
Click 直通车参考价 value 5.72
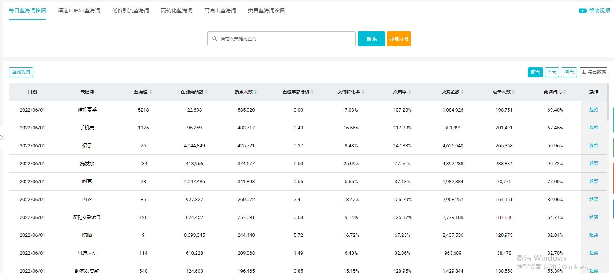pos(298,235)
